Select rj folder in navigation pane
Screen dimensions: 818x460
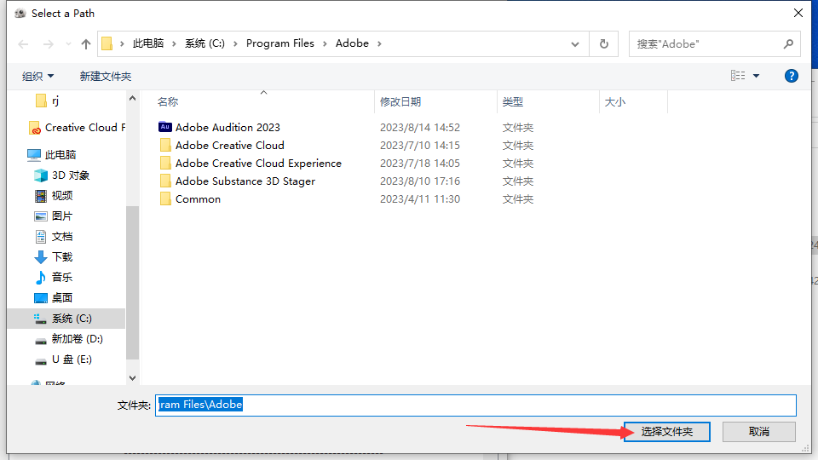(47, 101)
